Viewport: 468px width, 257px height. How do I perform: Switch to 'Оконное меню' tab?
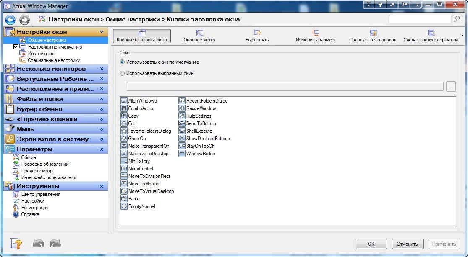coord(199,36)
